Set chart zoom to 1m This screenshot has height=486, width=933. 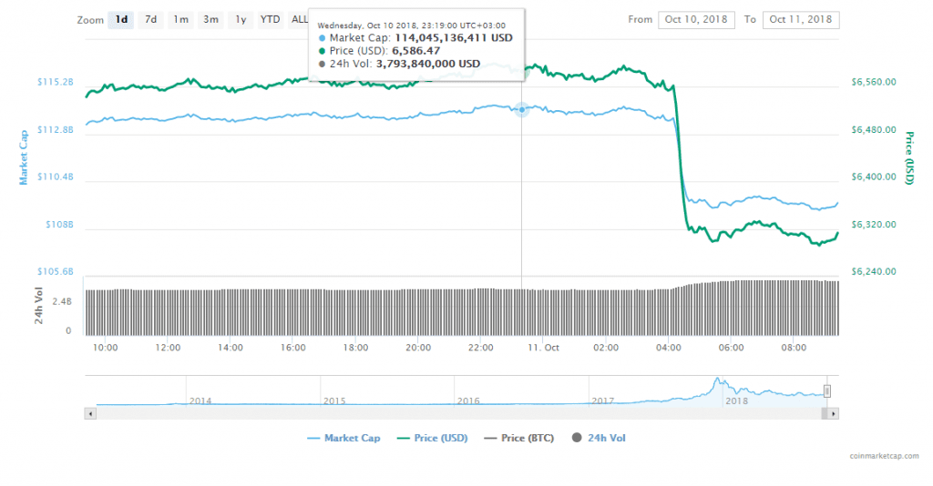pyautogui.click(x=181, y=19)
